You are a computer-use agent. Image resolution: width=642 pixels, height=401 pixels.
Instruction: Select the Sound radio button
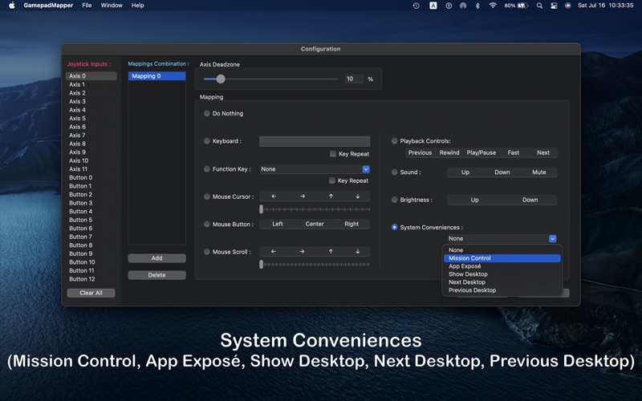(394, 172)
